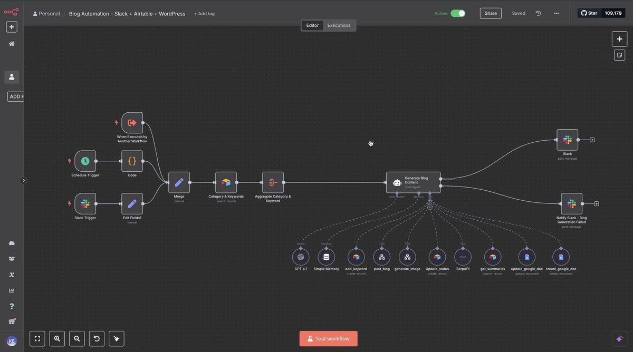Click the Personal project breadcrumb

click(x=46, y=14)
